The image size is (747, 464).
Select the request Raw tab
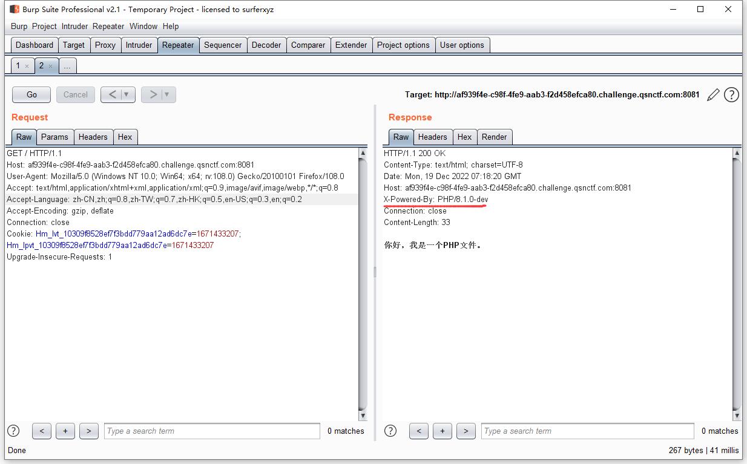24,137
